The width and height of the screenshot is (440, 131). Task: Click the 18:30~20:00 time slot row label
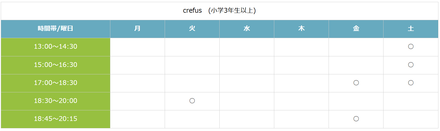[x=55, y=101]
